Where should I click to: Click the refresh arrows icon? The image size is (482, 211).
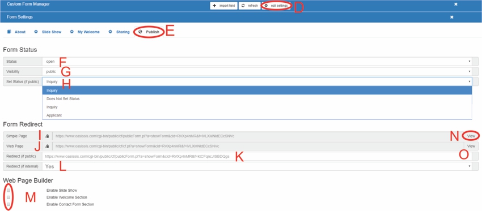coord(243,6)
